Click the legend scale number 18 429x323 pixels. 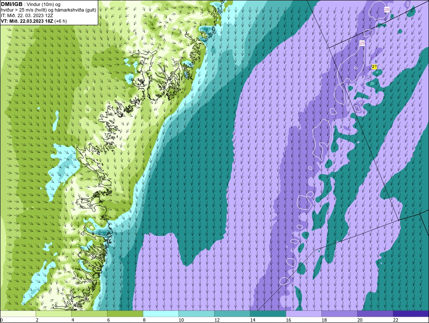click(x=324, y=320)
